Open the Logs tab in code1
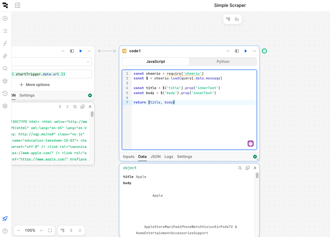330x237 pixels. pyautogui.click(x=169, y=157)
